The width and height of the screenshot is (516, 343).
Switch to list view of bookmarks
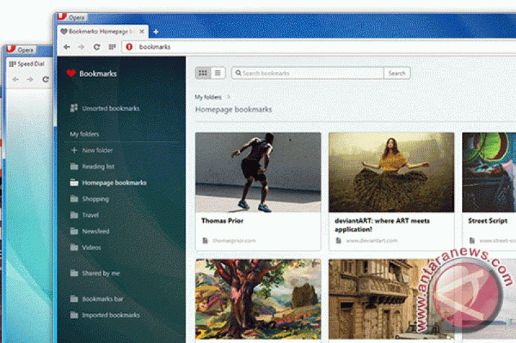click(x=217, y=73)
